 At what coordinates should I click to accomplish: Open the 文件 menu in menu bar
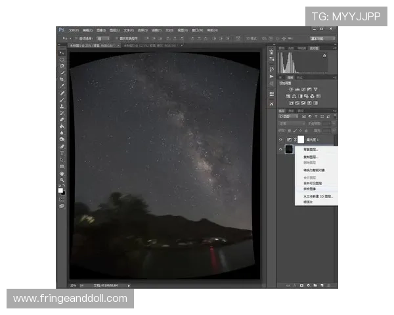73,30
